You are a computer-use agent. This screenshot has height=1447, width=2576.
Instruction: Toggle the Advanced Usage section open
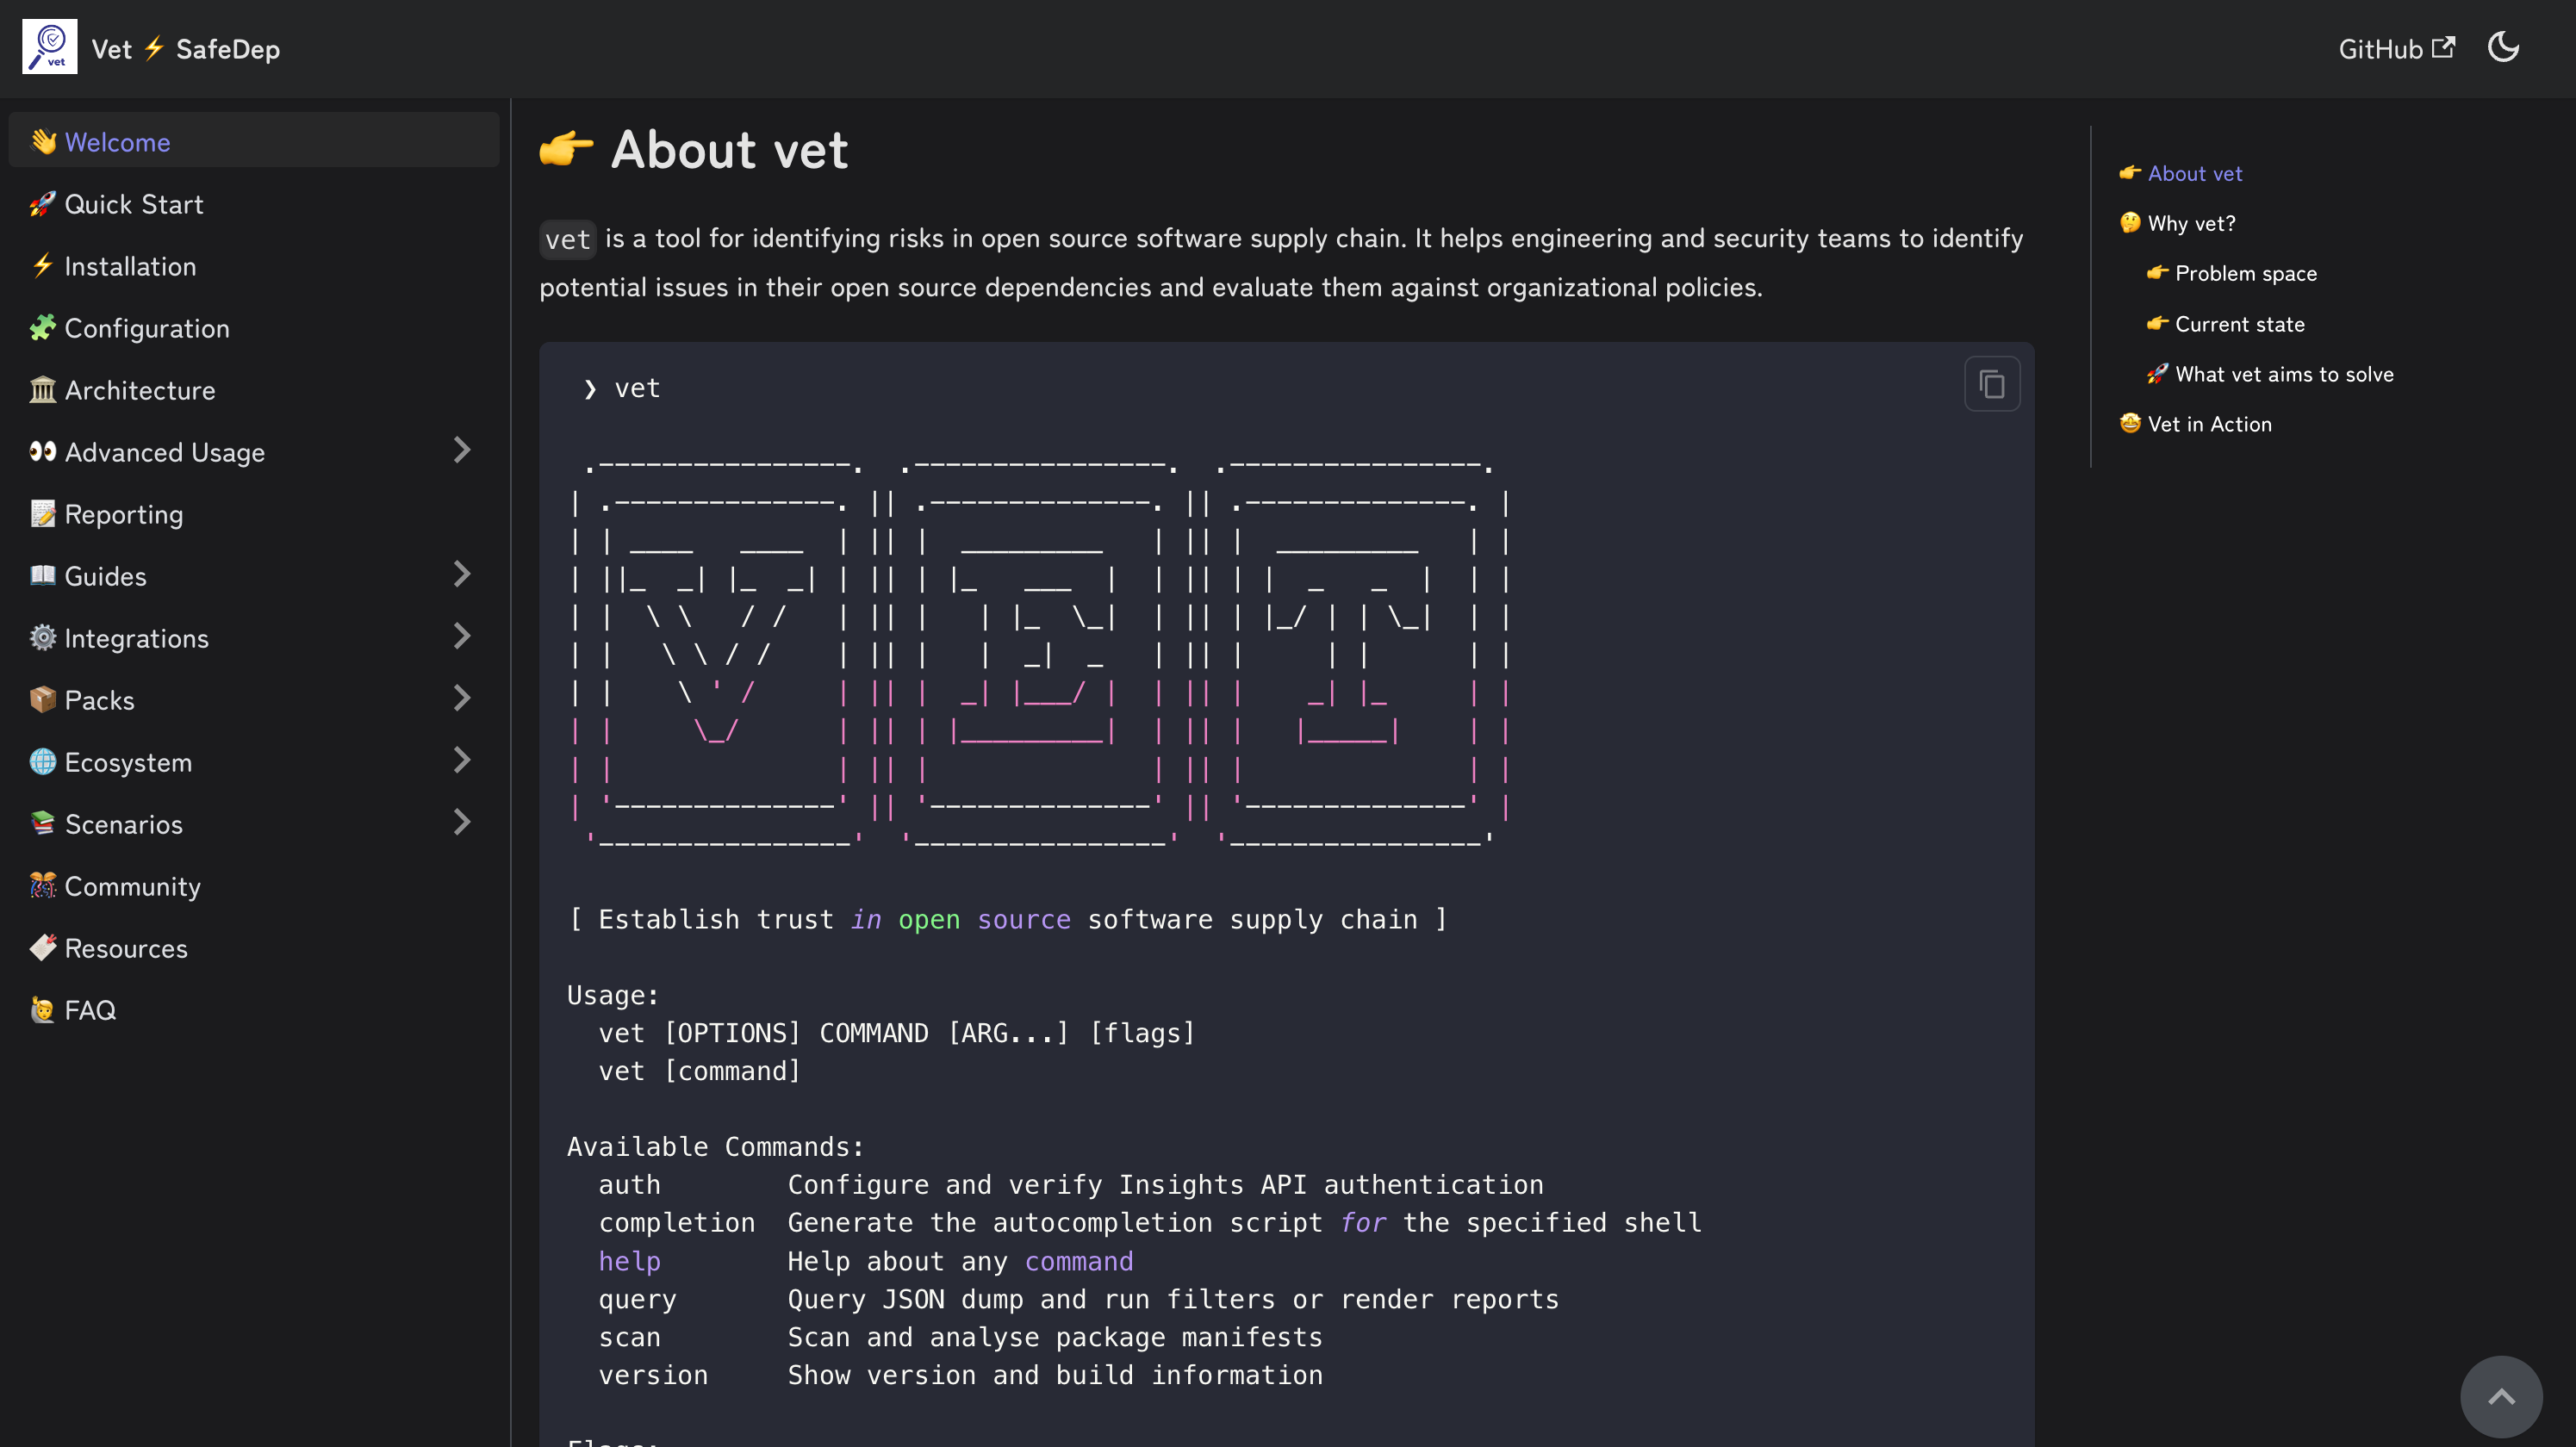[x=462, y=451]
